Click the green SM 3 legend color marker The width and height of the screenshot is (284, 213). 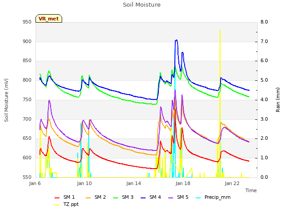pos(116,198)
